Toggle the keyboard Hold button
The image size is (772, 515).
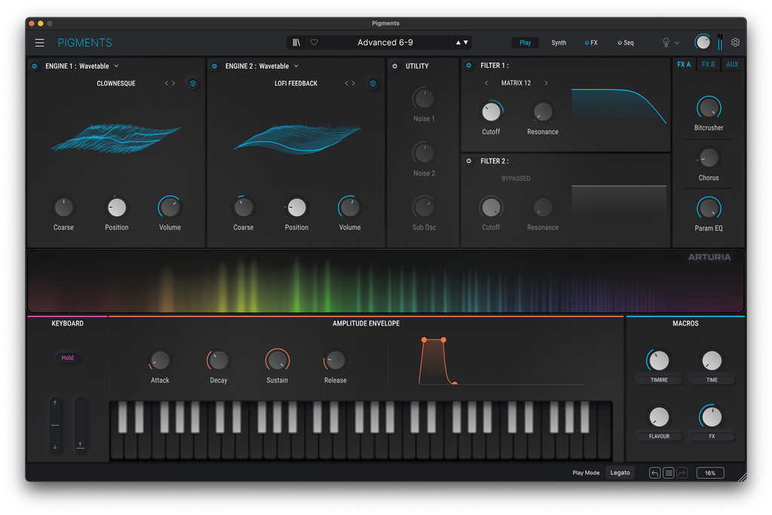click(x=67, y=358)
